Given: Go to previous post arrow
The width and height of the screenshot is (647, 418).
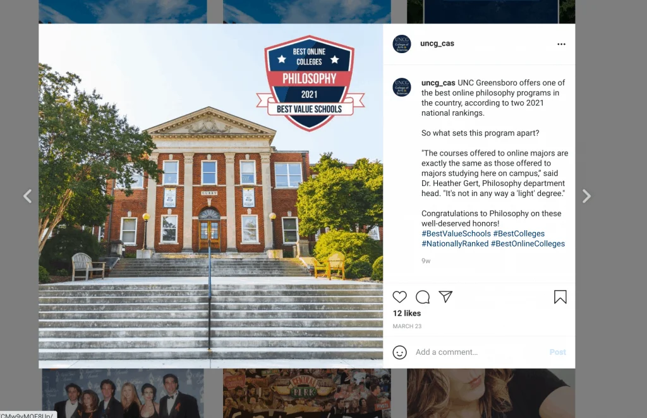Looking at the screenshot, I should 28,196.
